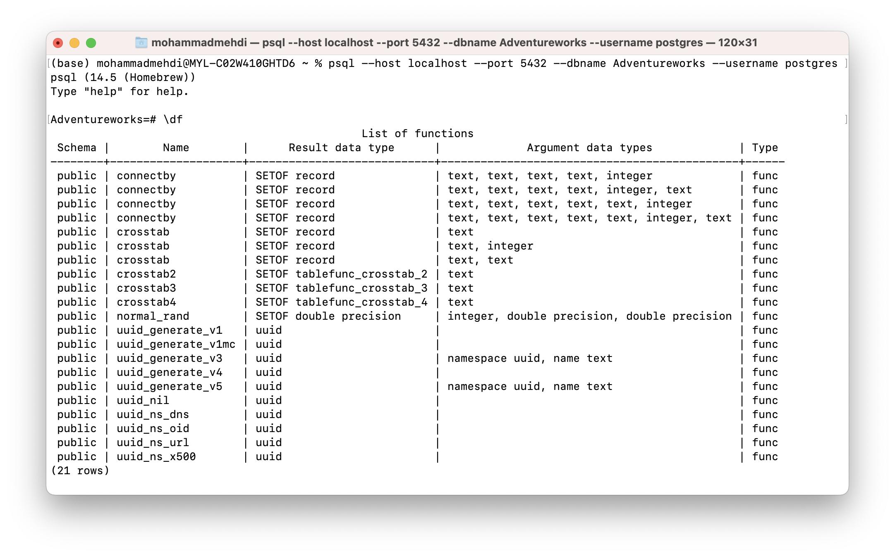Click the uuid_ns_dns function name
The image size is (895, 556).
153,415
